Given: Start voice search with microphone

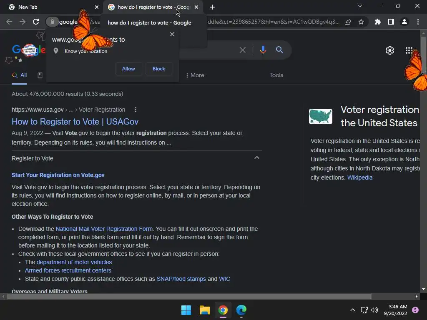Looking at the screenshot, I should (263, 50).
